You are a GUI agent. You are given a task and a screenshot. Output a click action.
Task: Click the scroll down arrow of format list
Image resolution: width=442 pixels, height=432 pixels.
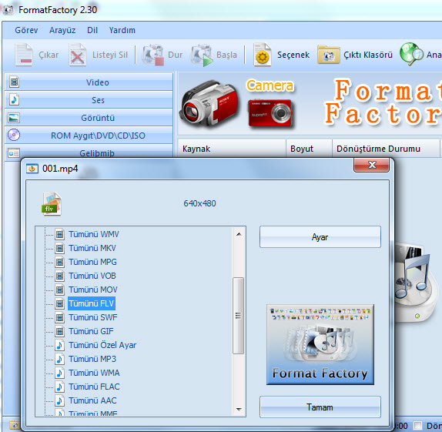coord(239,409)
